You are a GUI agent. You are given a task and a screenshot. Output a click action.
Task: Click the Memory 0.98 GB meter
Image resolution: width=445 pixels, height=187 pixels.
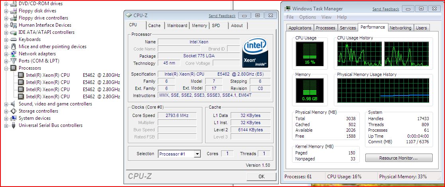click(x=310, y=91)
